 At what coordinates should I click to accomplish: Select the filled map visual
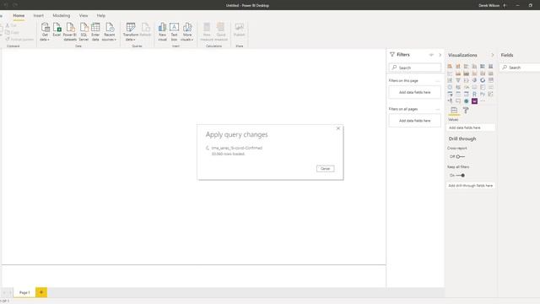pos(458,87)
